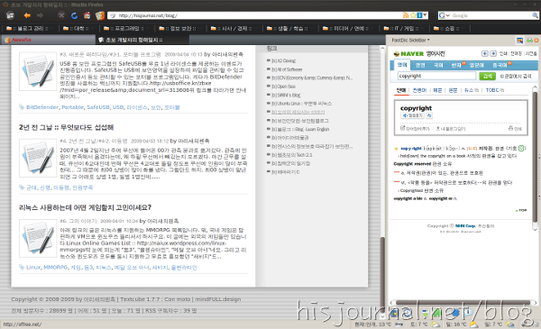The width and height of the screenshot is (541, 329).
Task: Click the 군대 tag link
Action: pos(32,187)
